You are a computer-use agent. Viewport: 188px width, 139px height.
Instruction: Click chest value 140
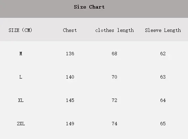[70, 77]
